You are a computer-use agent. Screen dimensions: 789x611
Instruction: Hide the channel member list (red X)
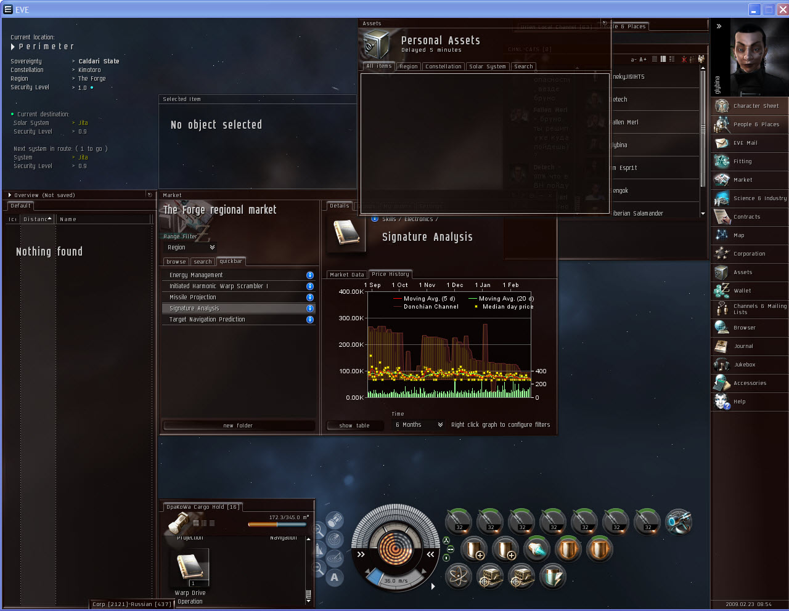tap(684, 59)
